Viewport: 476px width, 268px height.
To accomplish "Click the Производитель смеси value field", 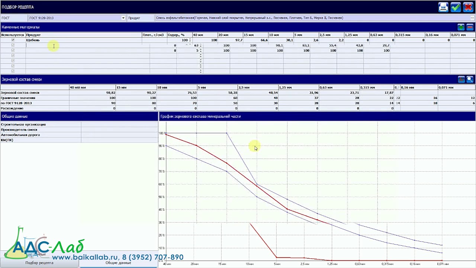I will coord(119,130).
